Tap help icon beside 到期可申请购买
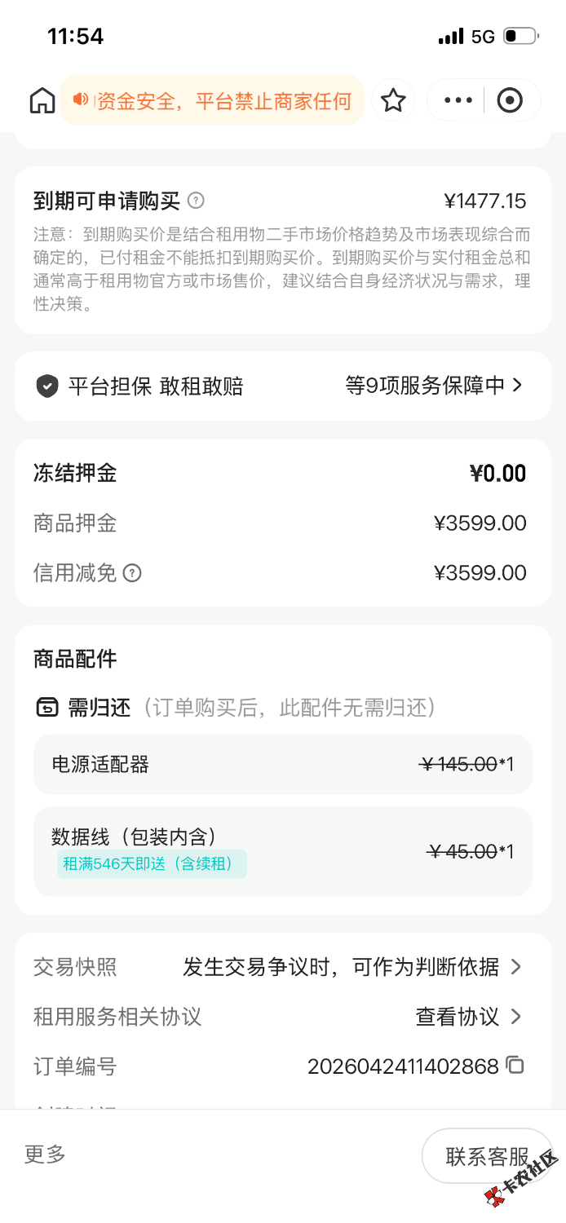Viewport: 566px width, 1223px height. tap(196, 201)
